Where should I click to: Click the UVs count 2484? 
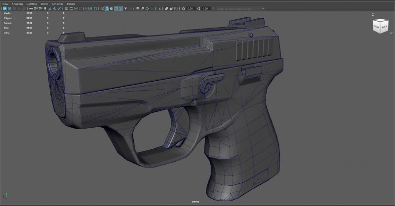(x=29, y=33)
